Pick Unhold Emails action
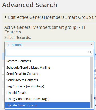Image resolution: width=96 pixels, height=110 pixels. click(47, 93)
